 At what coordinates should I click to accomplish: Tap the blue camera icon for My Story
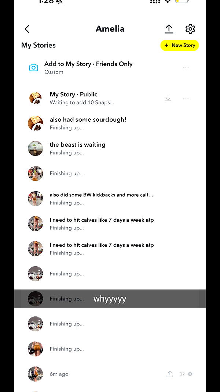tap(34, 68)
